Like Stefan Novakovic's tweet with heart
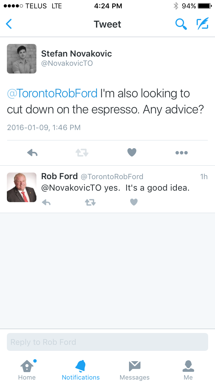Viewport: 215px width, 383px height. 132,152
